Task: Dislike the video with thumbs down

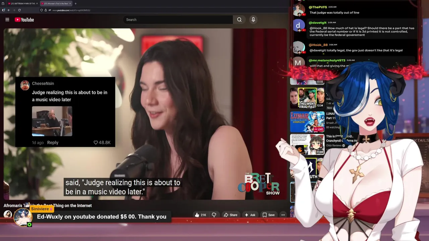Action: (x=214, y=215)
